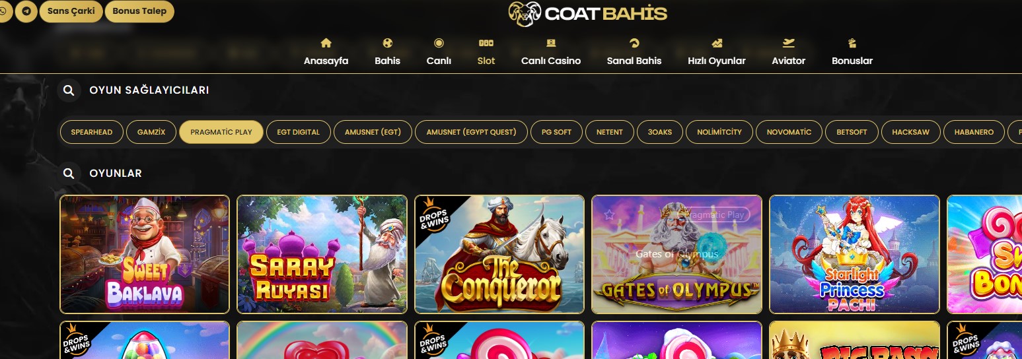Select the Spearhead provider chip
Image resolution: width=1022 pixels, height=359 pixels.
[x=92, y=132]
